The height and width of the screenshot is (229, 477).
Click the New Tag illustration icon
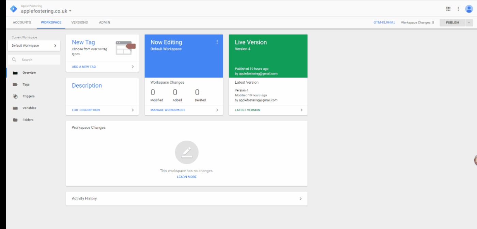click(x=126, y=48)
